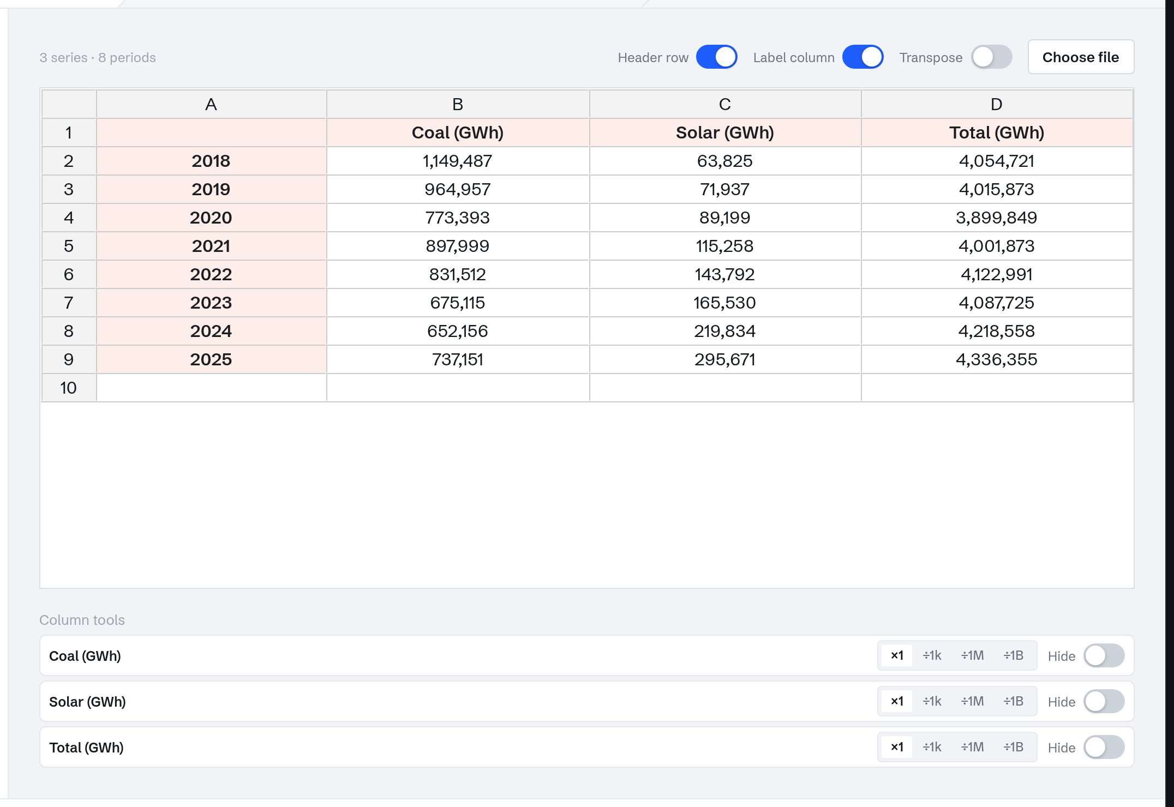
Task: Turn off the Header row switch
Action: [x=716, y=57]
